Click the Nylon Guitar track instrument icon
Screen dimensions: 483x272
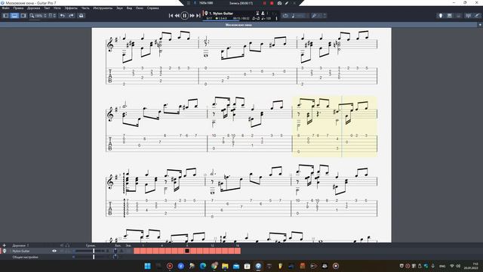5,251
